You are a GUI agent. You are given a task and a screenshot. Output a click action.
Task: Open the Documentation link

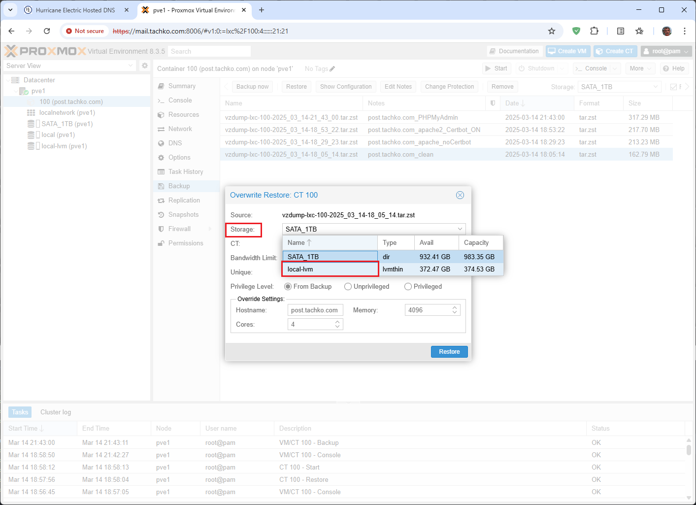pos(515,51)
